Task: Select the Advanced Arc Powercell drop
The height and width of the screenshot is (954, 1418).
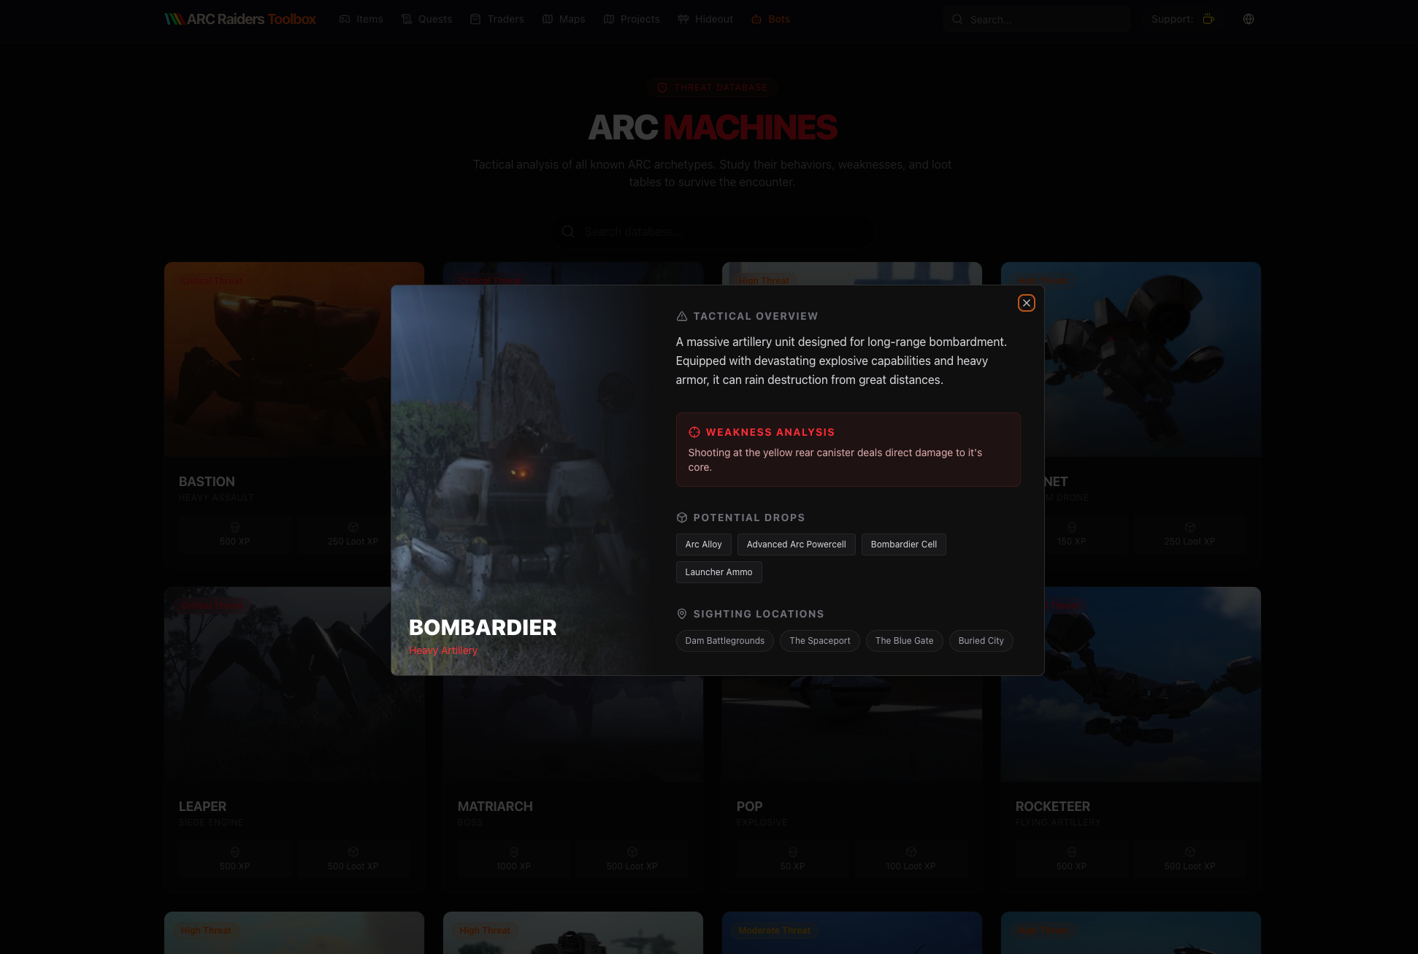Action: 796,545
